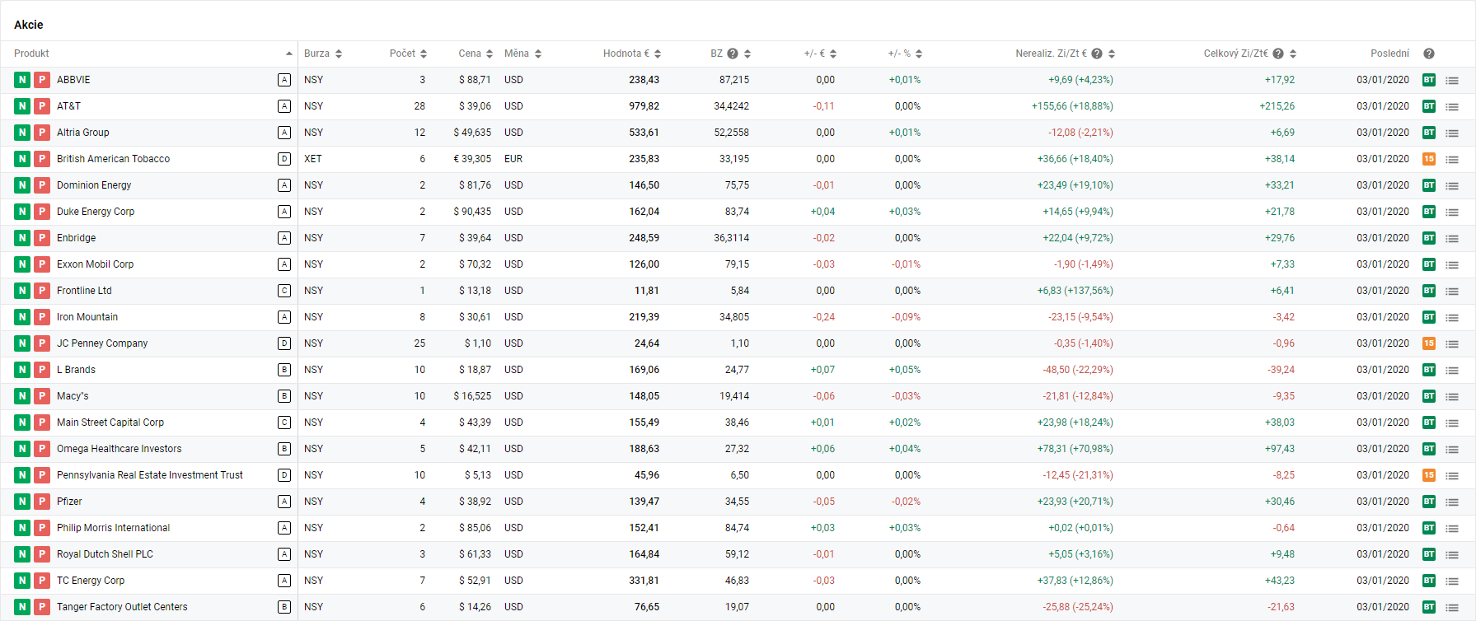Click the red P button for Duke Energy Corp
This screenshot has width=1476, height=621.
click(42, 212)
